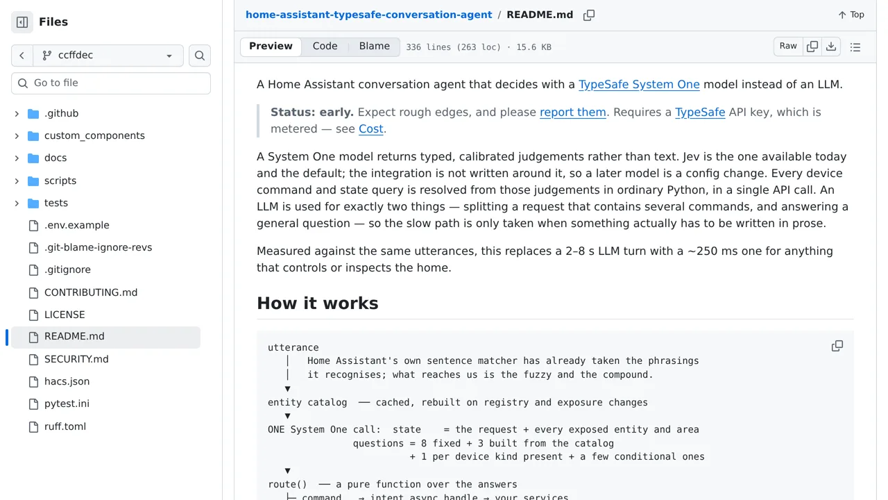The height and width of the screenshot is (500, 888).
Task: Open the ccffdec branch dropdown
Action: coord(108,56)
